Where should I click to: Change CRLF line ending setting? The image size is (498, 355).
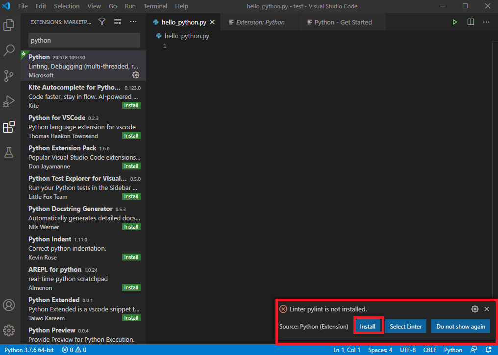tap(430, 350)
